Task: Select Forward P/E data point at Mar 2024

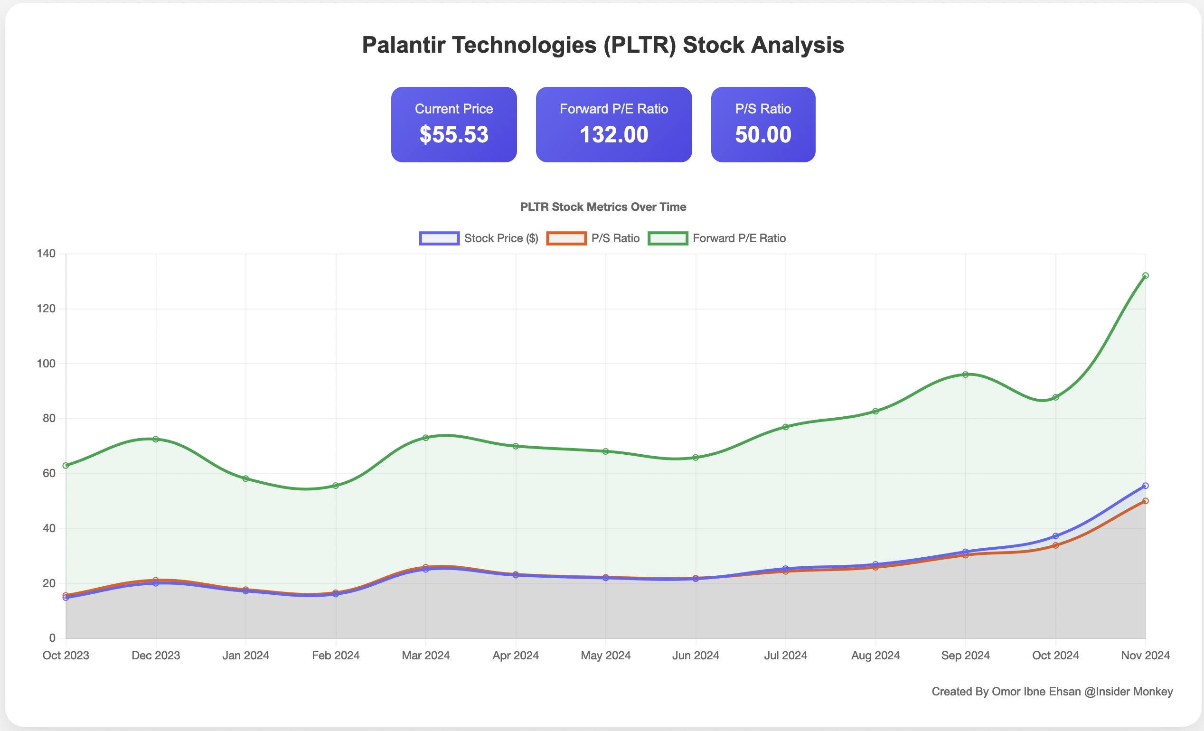Action: 425,437
